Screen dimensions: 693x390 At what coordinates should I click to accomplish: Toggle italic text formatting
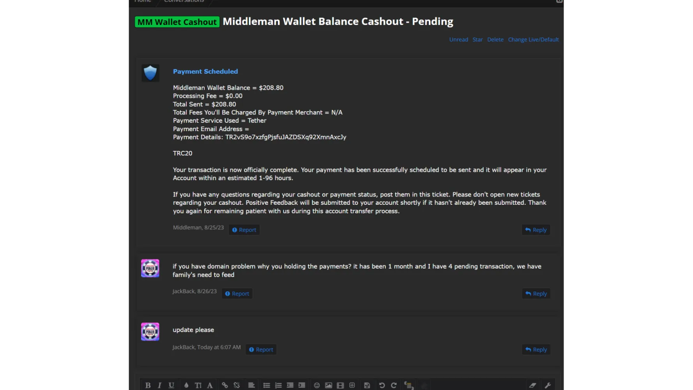(159, 385)
